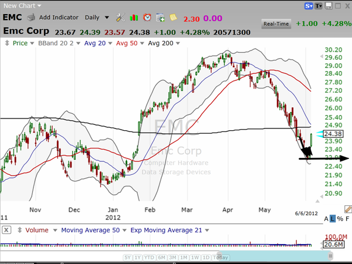Select the YTD range tab

[149, 258]
